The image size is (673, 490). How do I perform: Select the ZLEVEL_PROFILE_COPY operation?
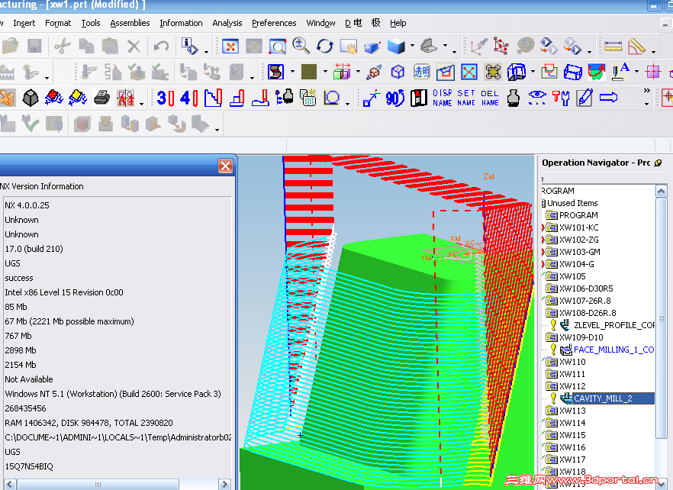point(614,325)
